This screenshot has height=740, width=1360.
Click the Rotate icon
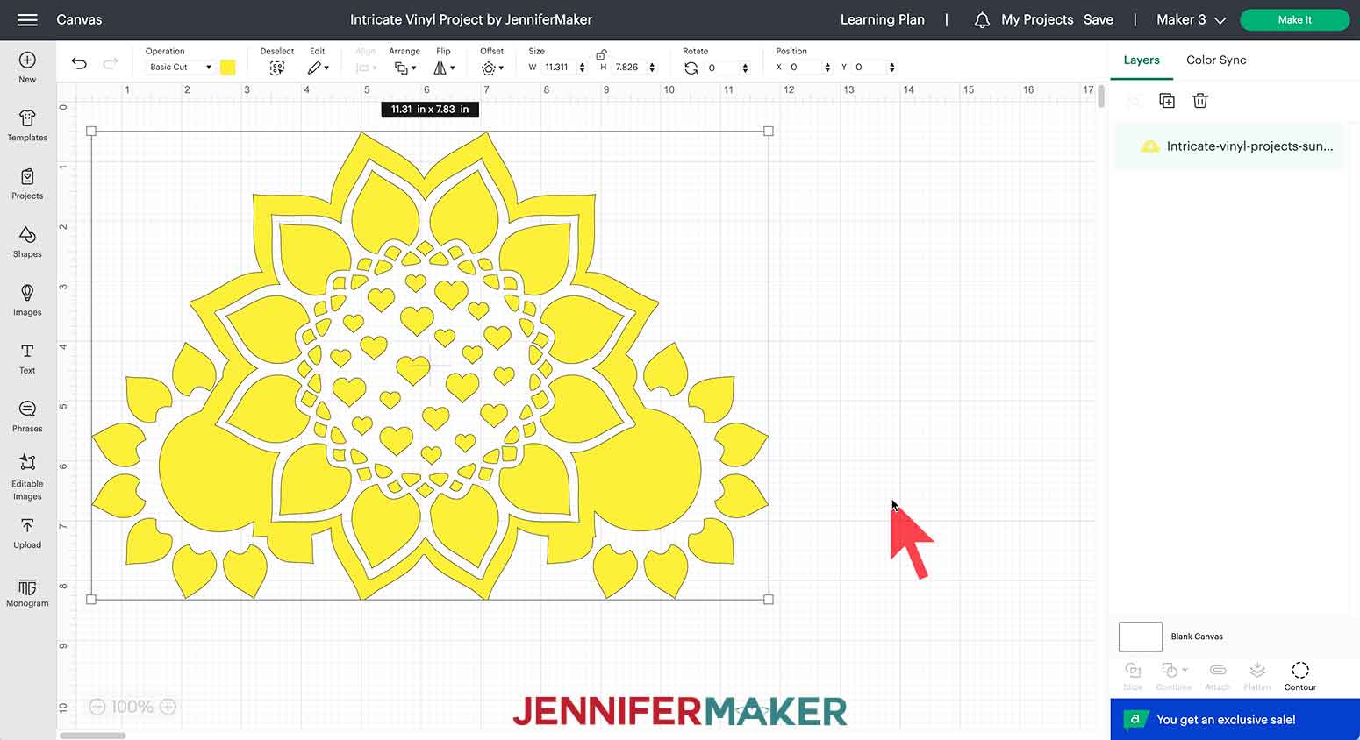(x=691, y=68)
